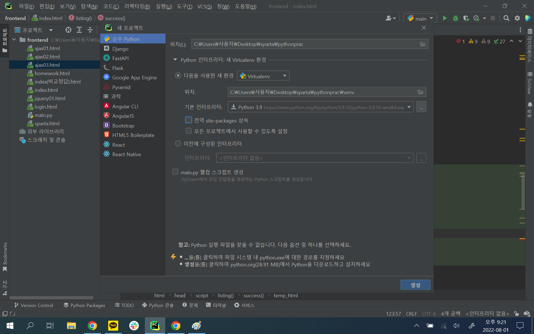Open the Slack icon in the taskbar
Image resolution: width=534 pixels, height=334 pixels.
click(x=134, y=325)
